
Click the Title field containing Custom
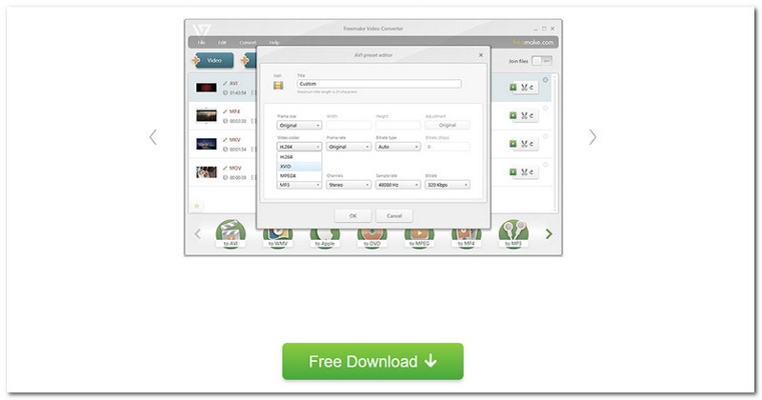[x=378, y=84]
